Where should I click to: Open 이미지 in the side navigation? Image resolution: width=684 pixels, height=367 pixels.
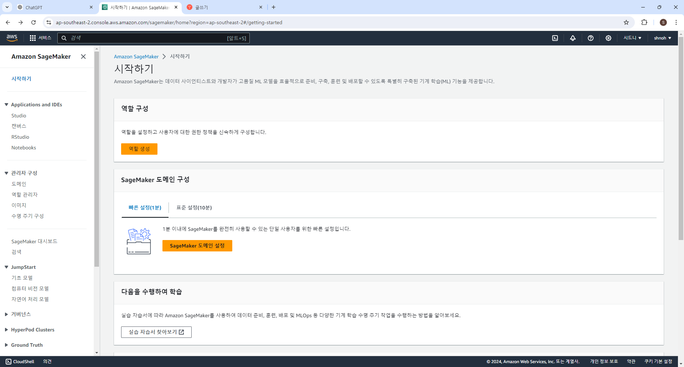point(19,205)
